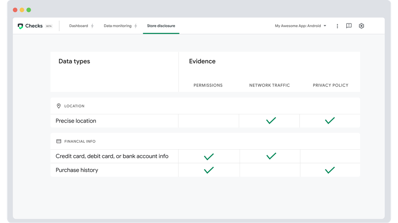
Task: Click the lightning bolt beside Data monitoring
Action: point(135,26)
